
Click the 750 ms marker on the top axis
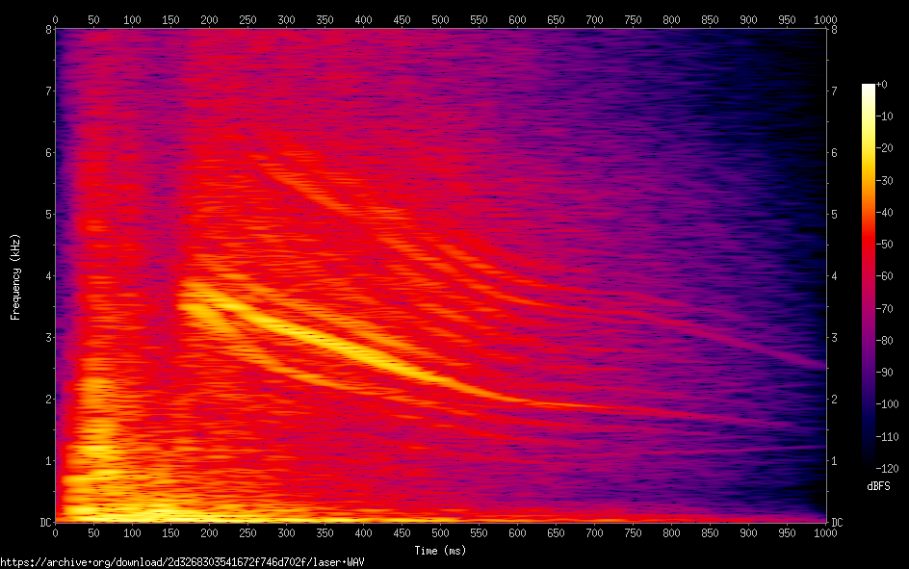633,18
